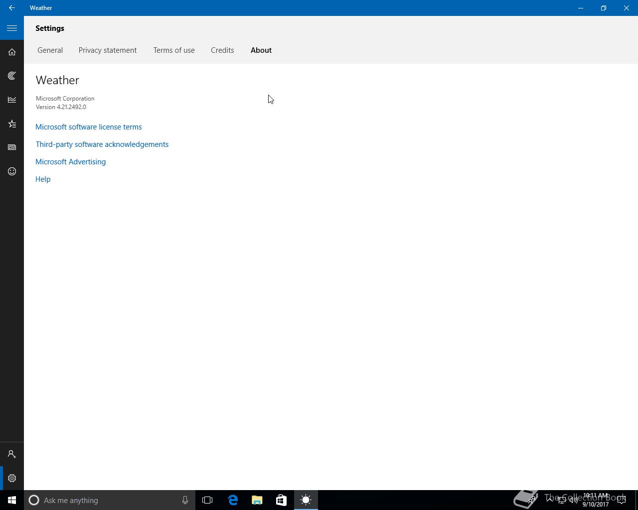Open the News icon in sidebar
Image resolution: width=638 pixels, height=510 pixels.
click(x=12, y=147)
